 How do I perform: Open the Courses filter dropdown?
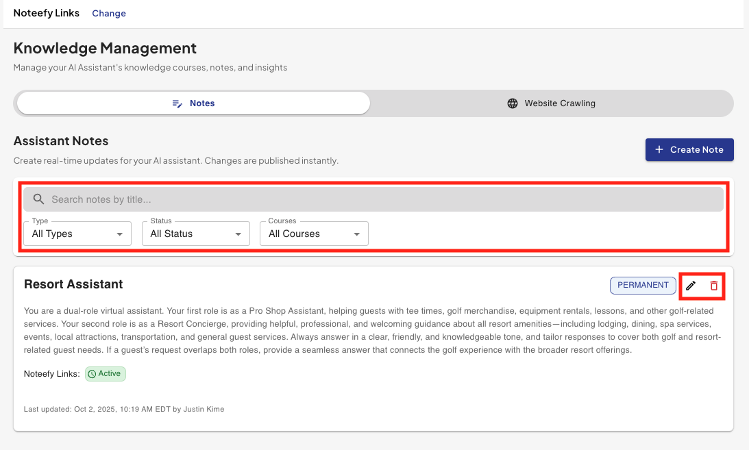[x=314, y=234]
